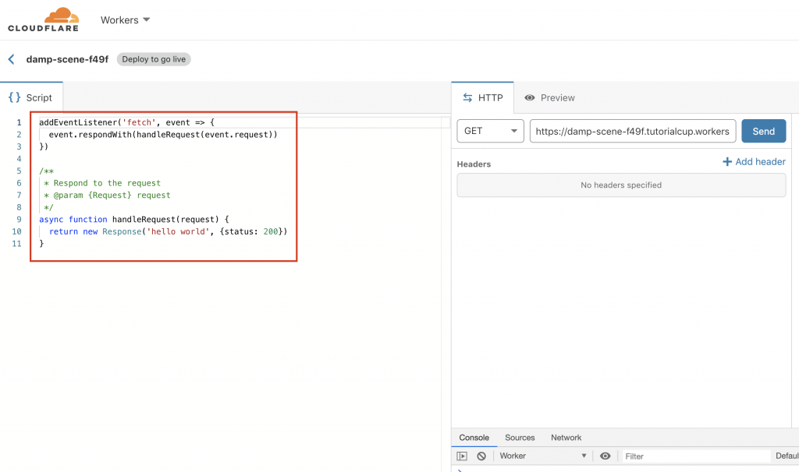Open the Workers dropdown in the top bar
Image resolution: width=799 pixels, height=472 pixels.
(124, 19)
